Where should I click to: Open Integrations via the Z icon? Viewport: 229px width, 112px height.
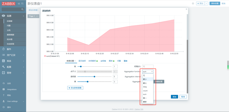click(4, 89)
